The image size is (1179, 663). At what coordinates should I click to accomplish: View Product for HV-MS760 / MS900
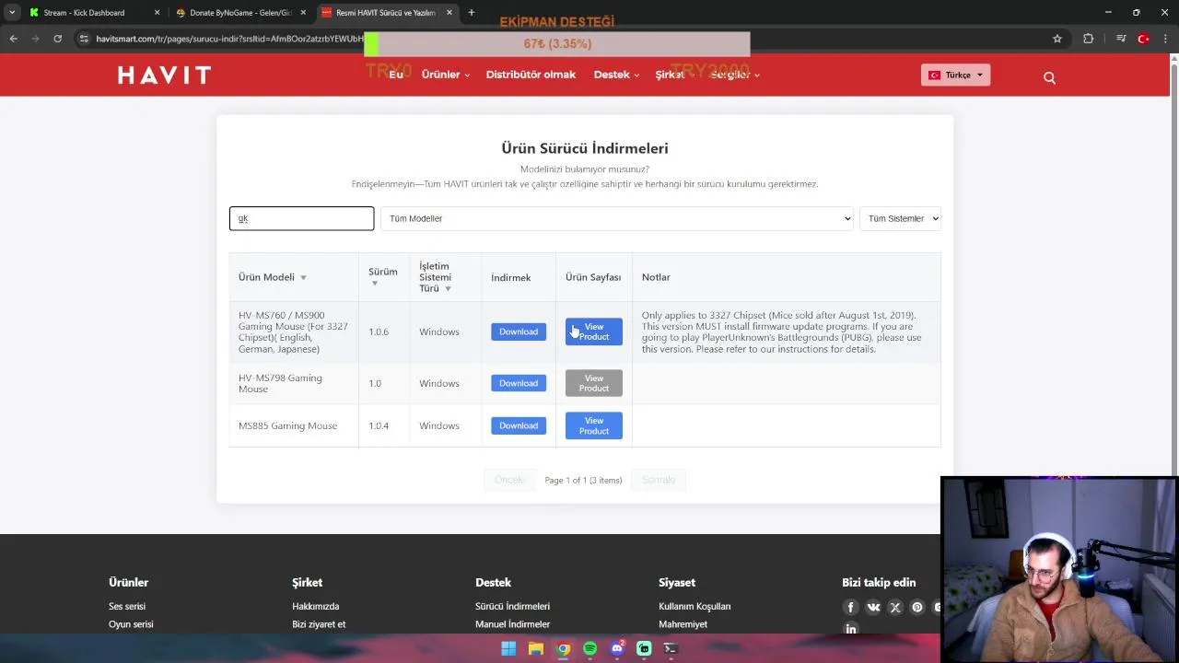click(x=594, y=331)
